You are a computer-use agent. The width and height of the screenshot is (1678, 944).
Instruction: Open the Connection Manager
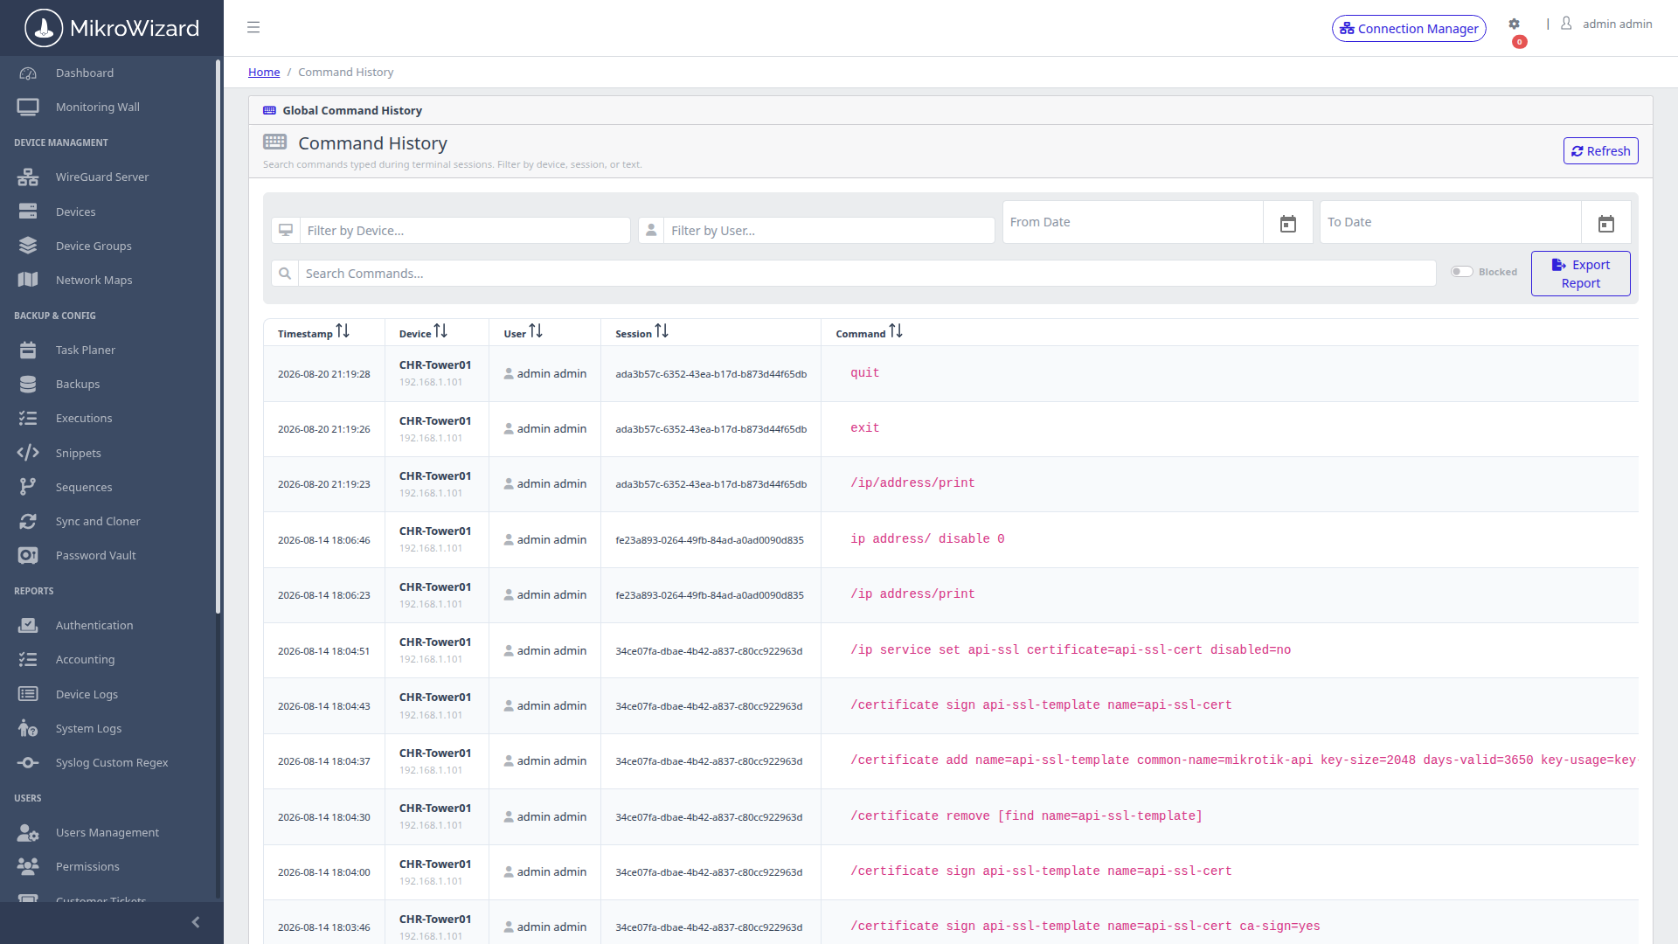pyautogui.click(x=1409, y=29)
